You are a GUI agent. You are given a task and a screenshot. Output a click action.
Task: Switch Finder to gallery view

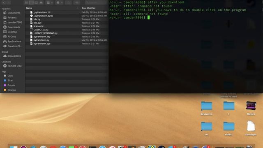tap(41, 2)
